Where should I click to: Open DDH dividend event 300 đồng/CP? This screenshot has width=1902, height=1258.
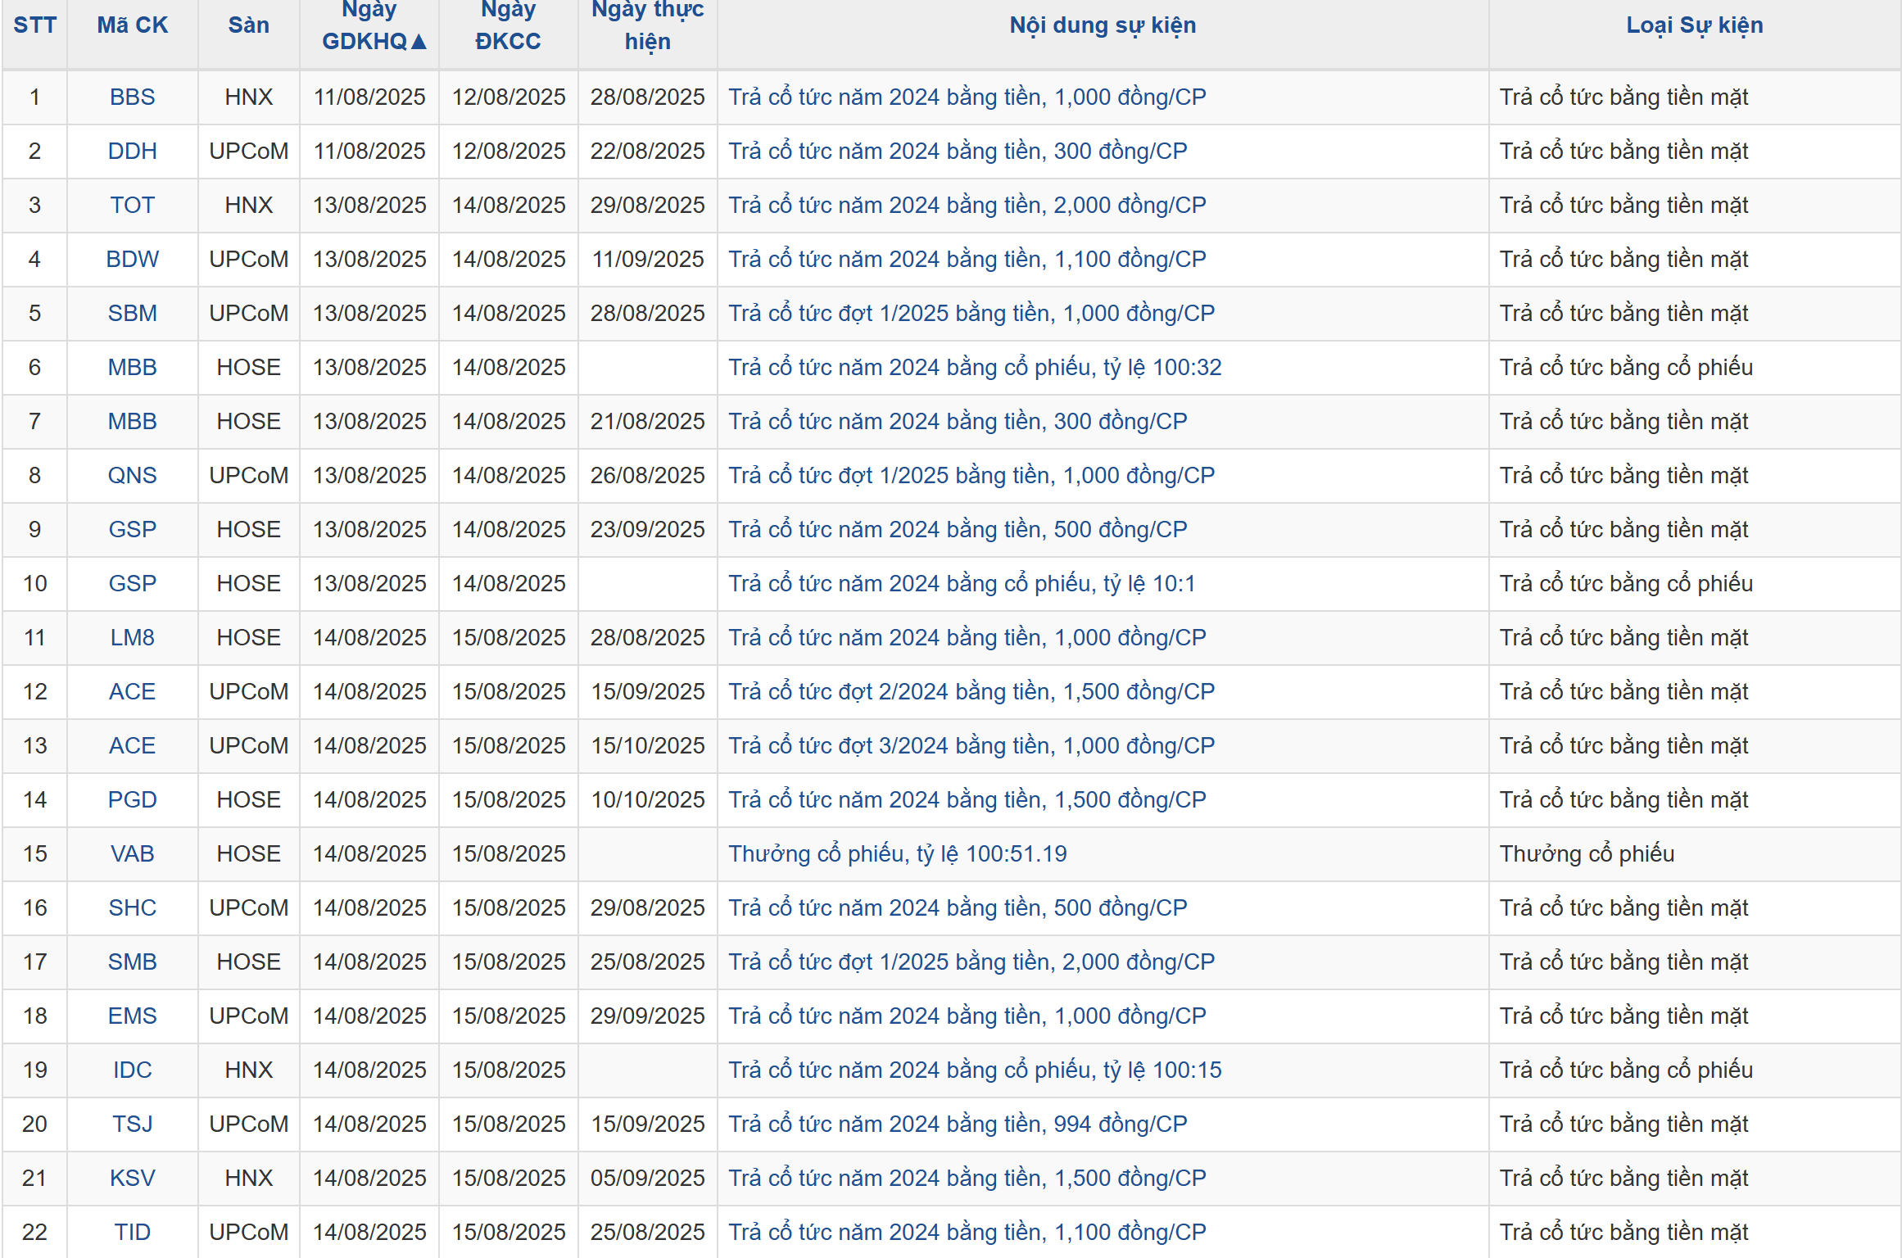(958, 152)
